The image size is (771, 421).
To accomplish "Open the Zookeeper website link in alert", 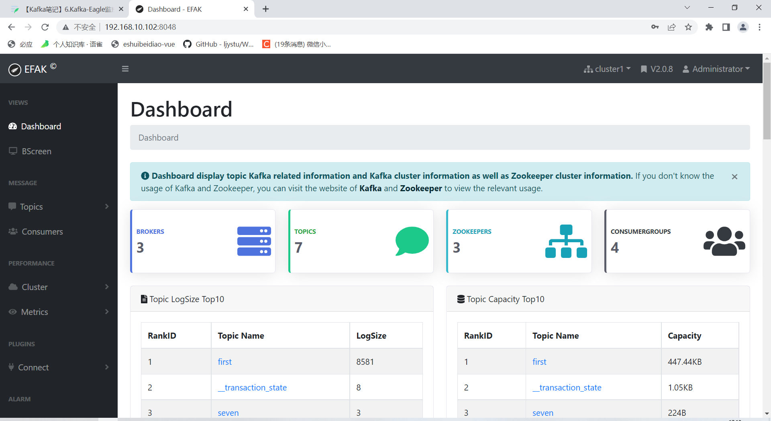I will tap(421, 188).
